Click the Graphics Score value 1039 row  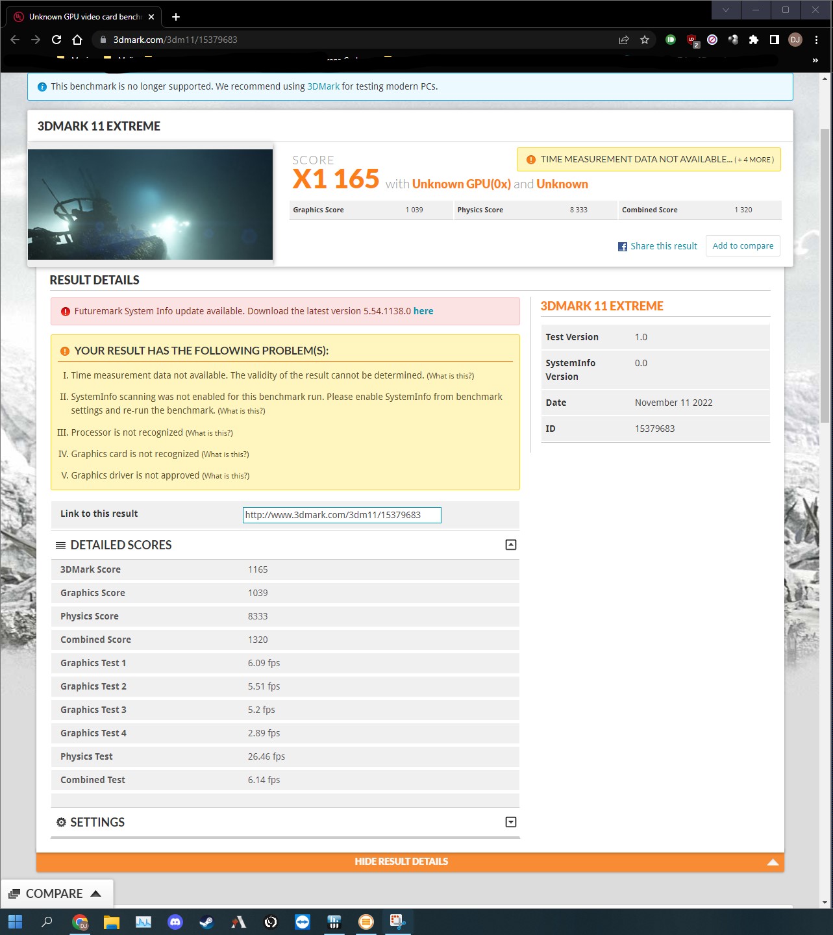(285, 593)
